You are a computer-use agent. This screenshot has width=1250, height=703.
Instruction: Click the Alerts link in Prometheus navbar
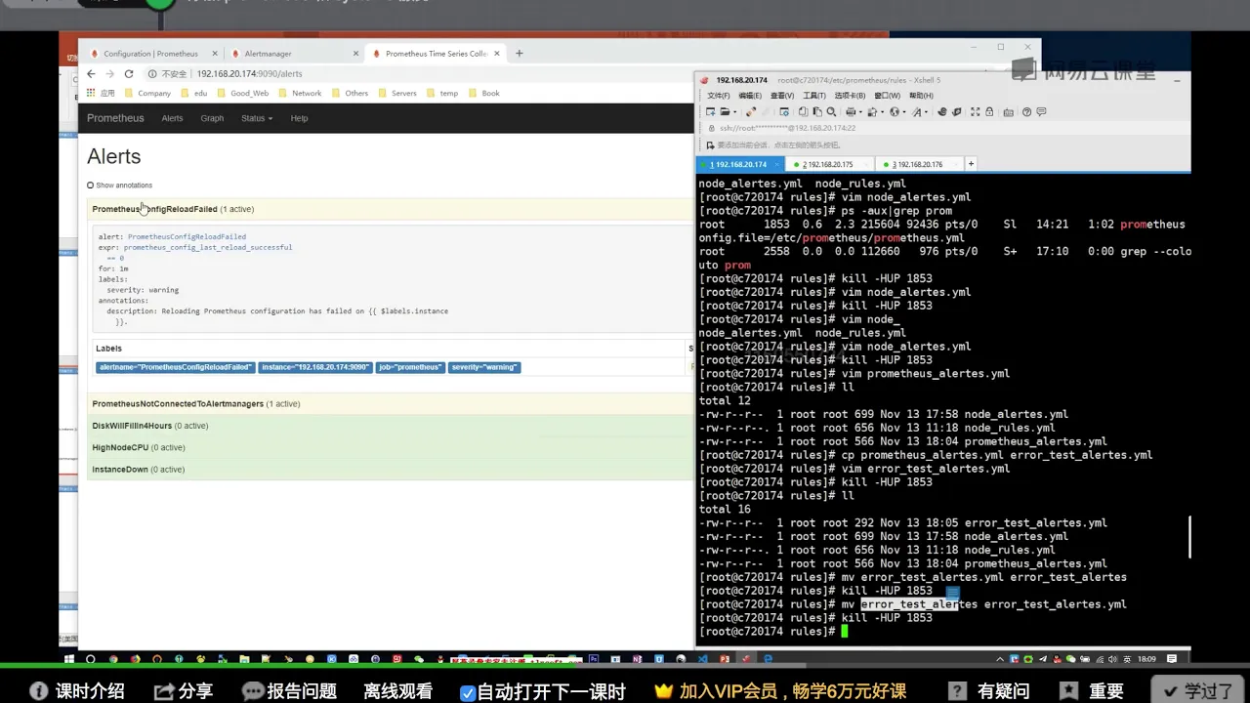172,118
